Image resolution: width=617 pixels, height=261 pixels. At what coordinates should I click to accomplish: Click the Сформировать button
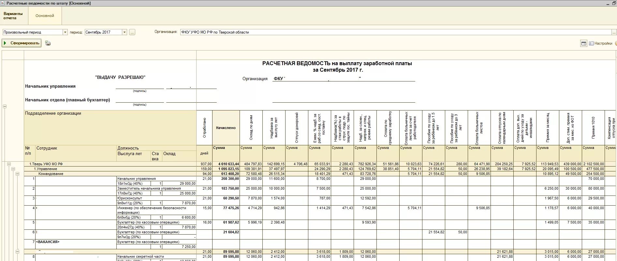click(x=22, y=43)
